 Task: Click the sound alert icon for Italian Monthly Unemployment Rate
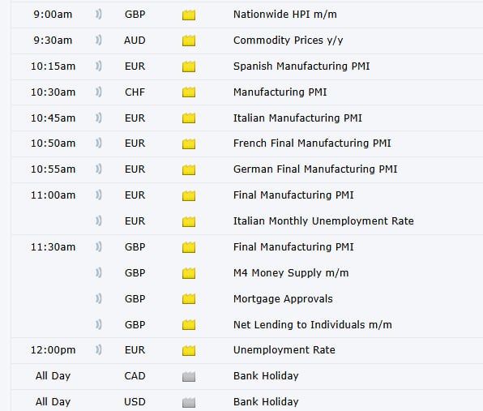pos(98,221)
